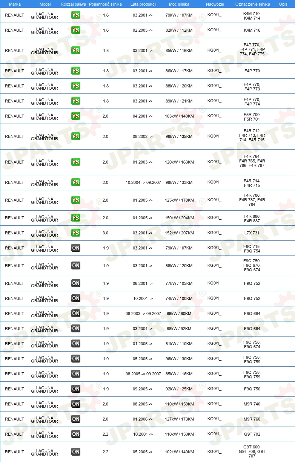Click the Marka column header
Viewport: 295px width, 462px height.
tap(15, 4)
